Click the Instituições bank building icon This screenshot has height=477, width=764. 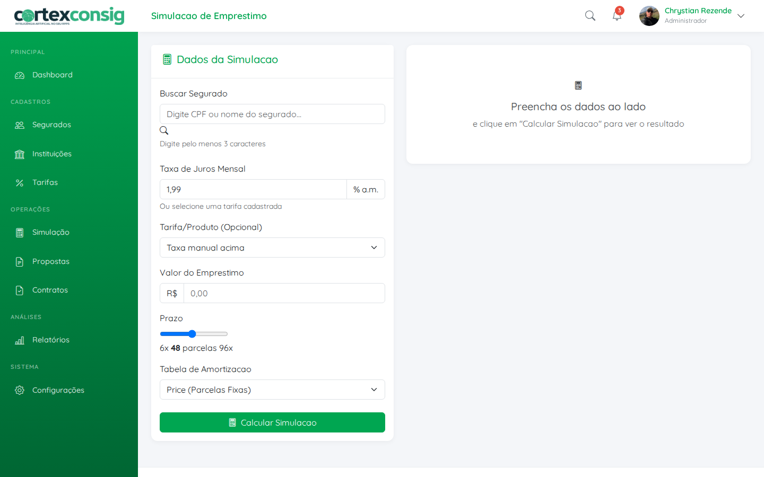[x=20, y=154]
